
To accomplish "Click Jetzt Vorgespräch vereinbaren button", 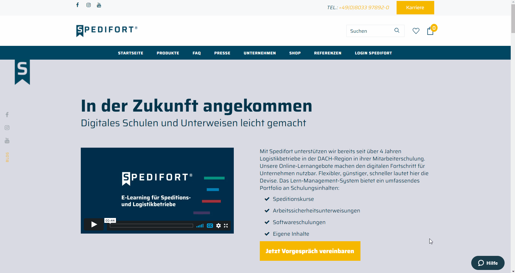I will pyautogui.click(x=310, y=251).
